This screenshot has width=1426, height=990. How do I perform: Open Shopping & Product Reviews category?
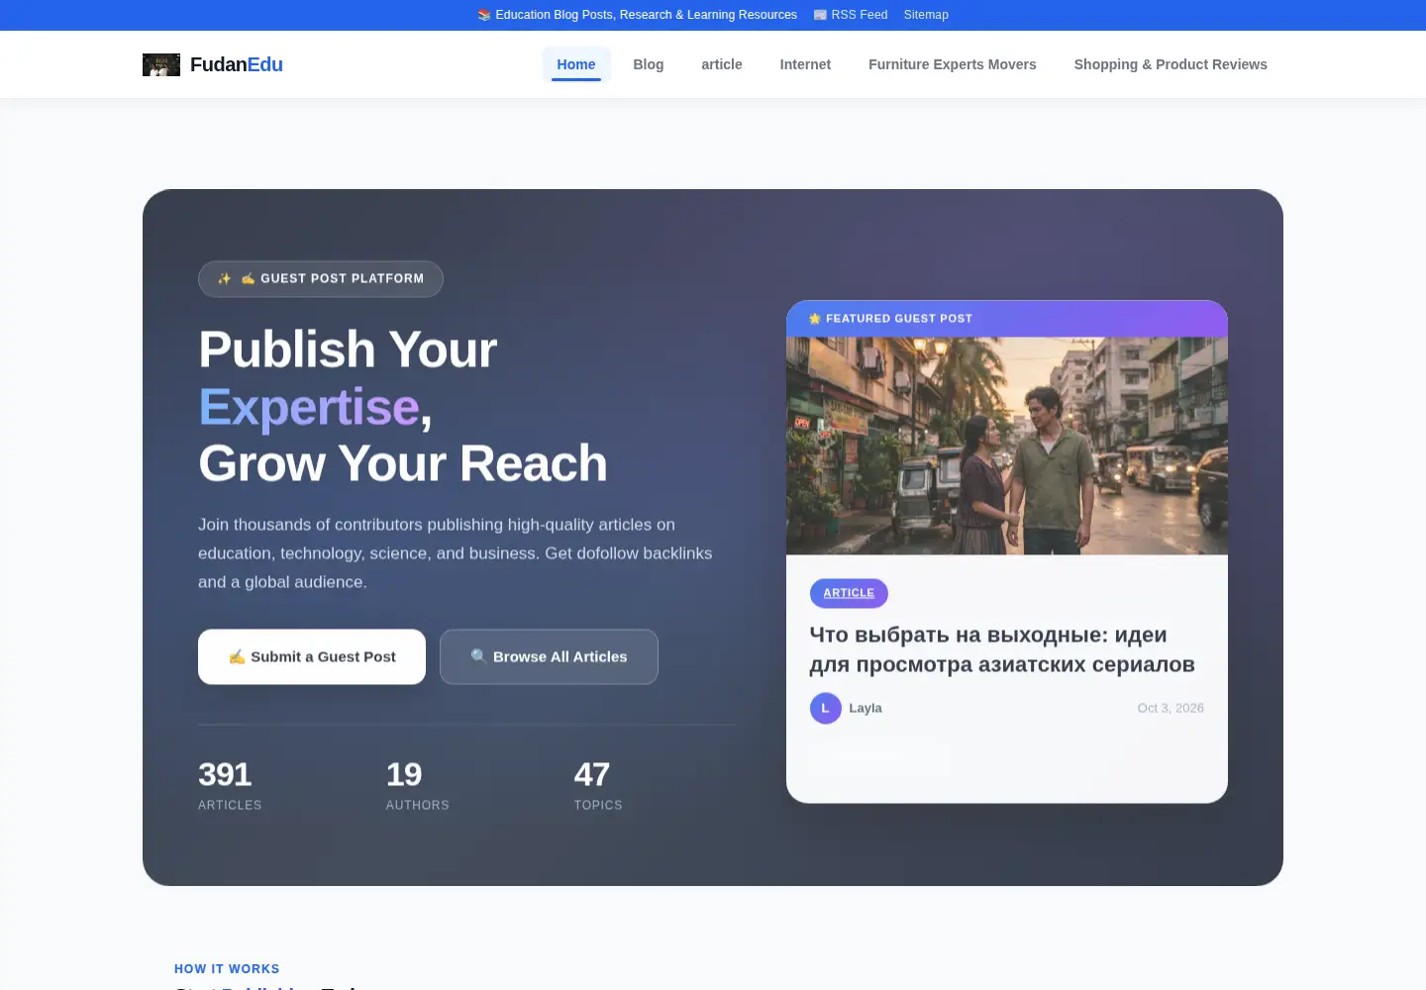(x=1171, y=64)
